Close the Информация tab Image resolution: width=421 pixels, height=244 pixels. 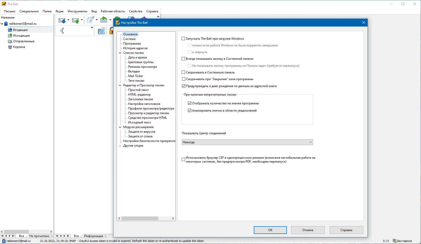coord(105,236)
